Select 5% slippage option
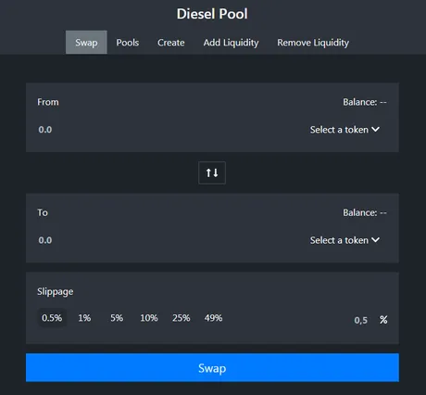This screenshot has height=395, width=426. (117, 318)
